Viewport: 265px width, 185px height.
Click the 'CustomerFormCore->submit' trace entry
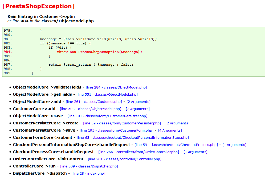(x=42, y=137)
